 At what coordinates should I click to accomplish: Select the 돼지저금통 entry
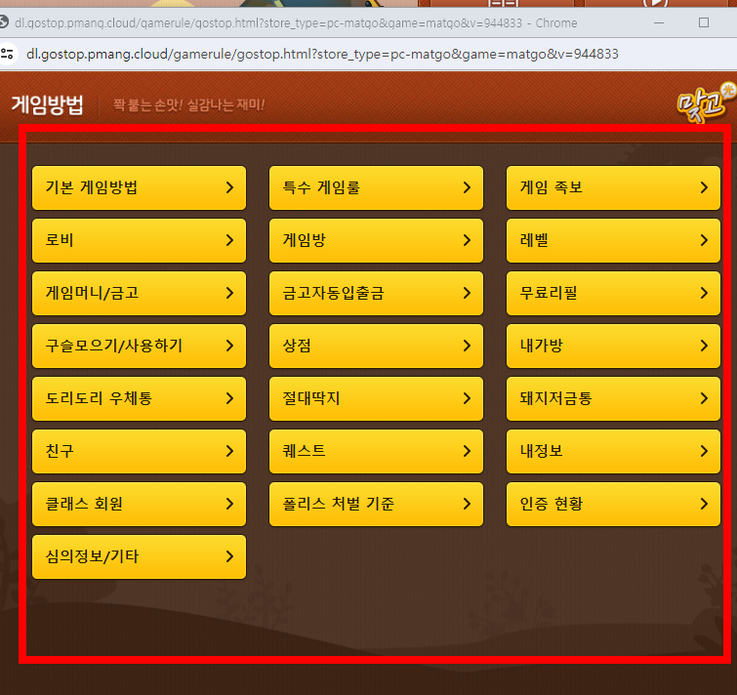[613, 398]
